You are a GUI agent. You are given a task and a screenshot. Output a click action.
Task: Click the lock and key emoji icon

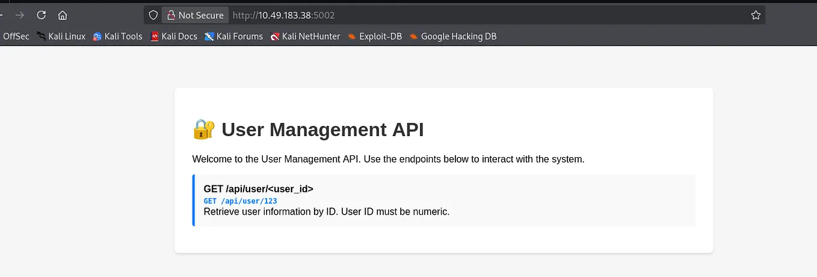(x=204, y=129)
